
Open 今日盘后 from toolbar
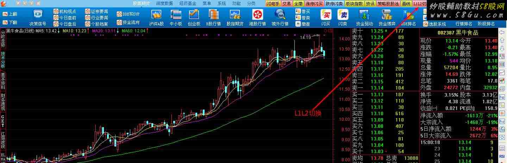click(x=65, y=24)
